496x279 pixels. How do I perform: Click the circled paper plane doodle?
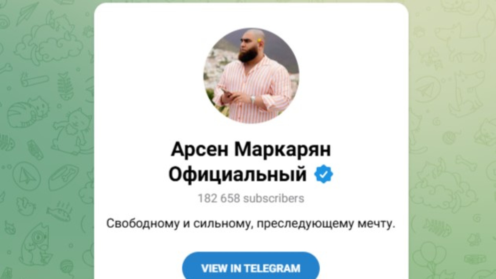pyautogui.click(x=26, y=176)
